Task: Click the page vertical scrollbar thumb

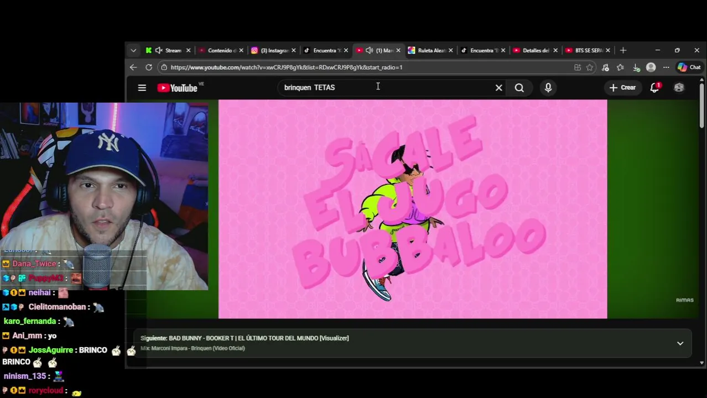Action: tap(701, 104)
